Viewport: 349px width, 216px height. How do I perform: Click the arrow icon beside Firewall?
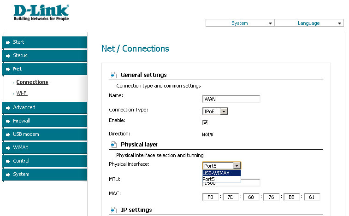[x=8, y=121]
